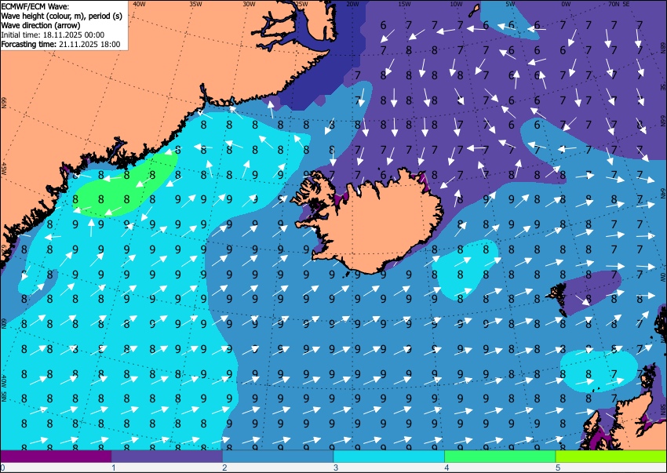This screenshot has width=667, height=473.
Task: Click the '35W' longitude label
Action: tap(195, 4)
